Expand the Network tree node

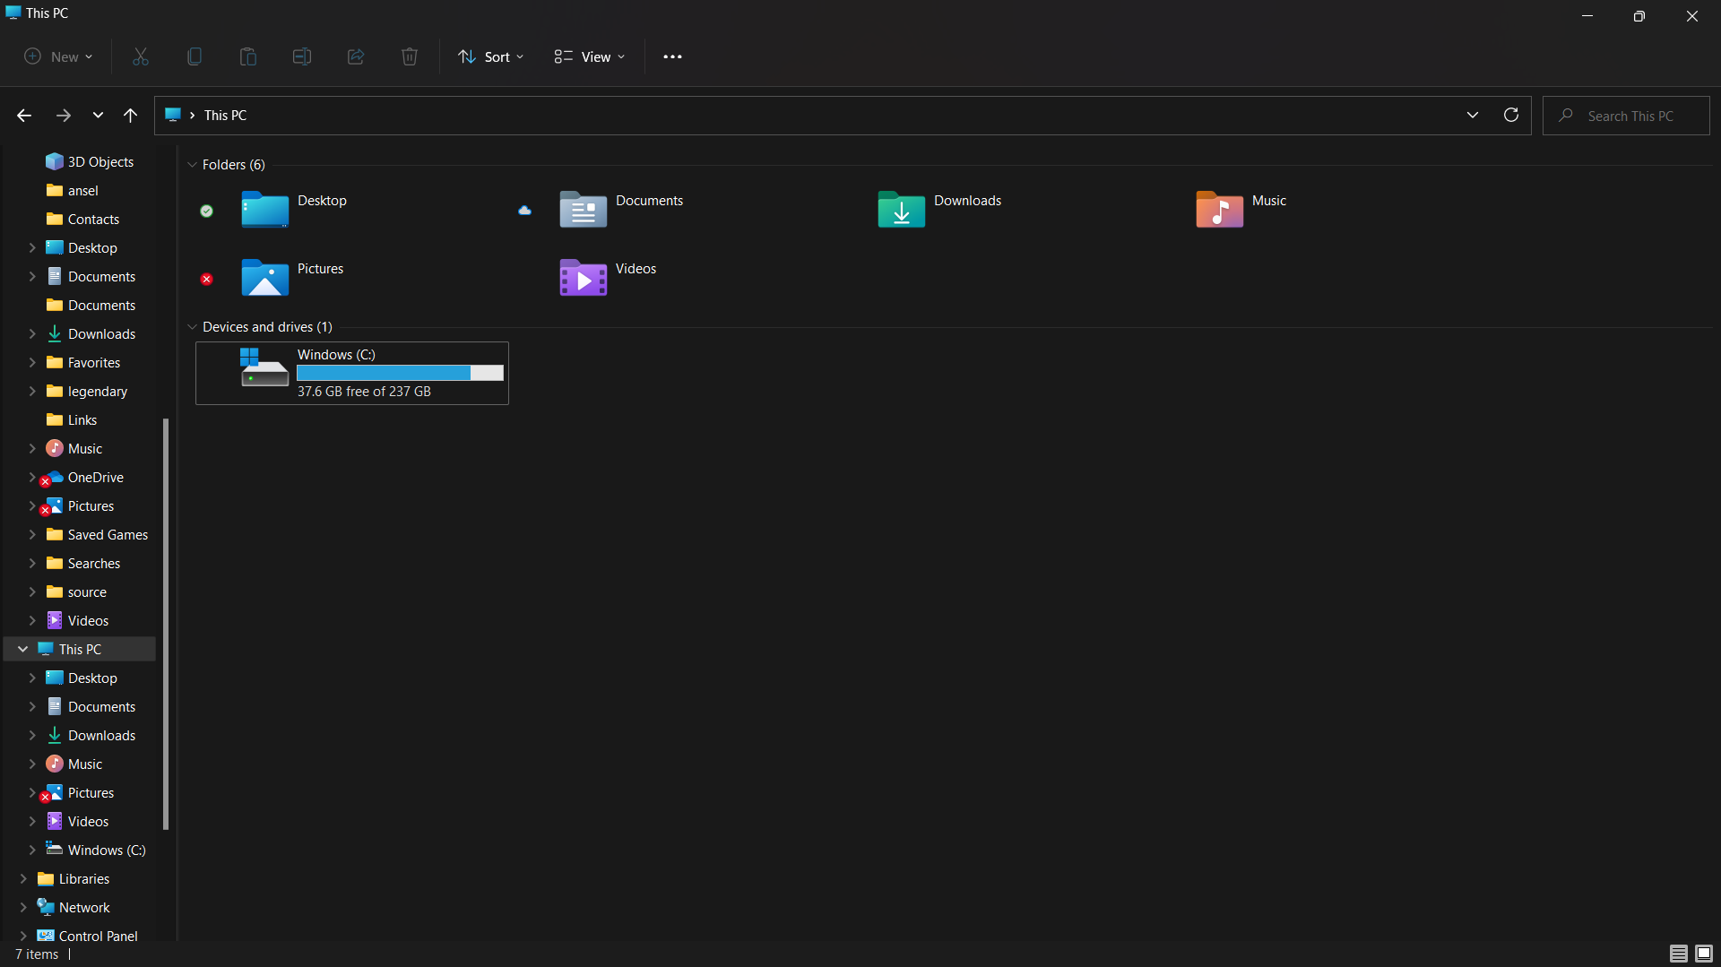tap(23, 907)
